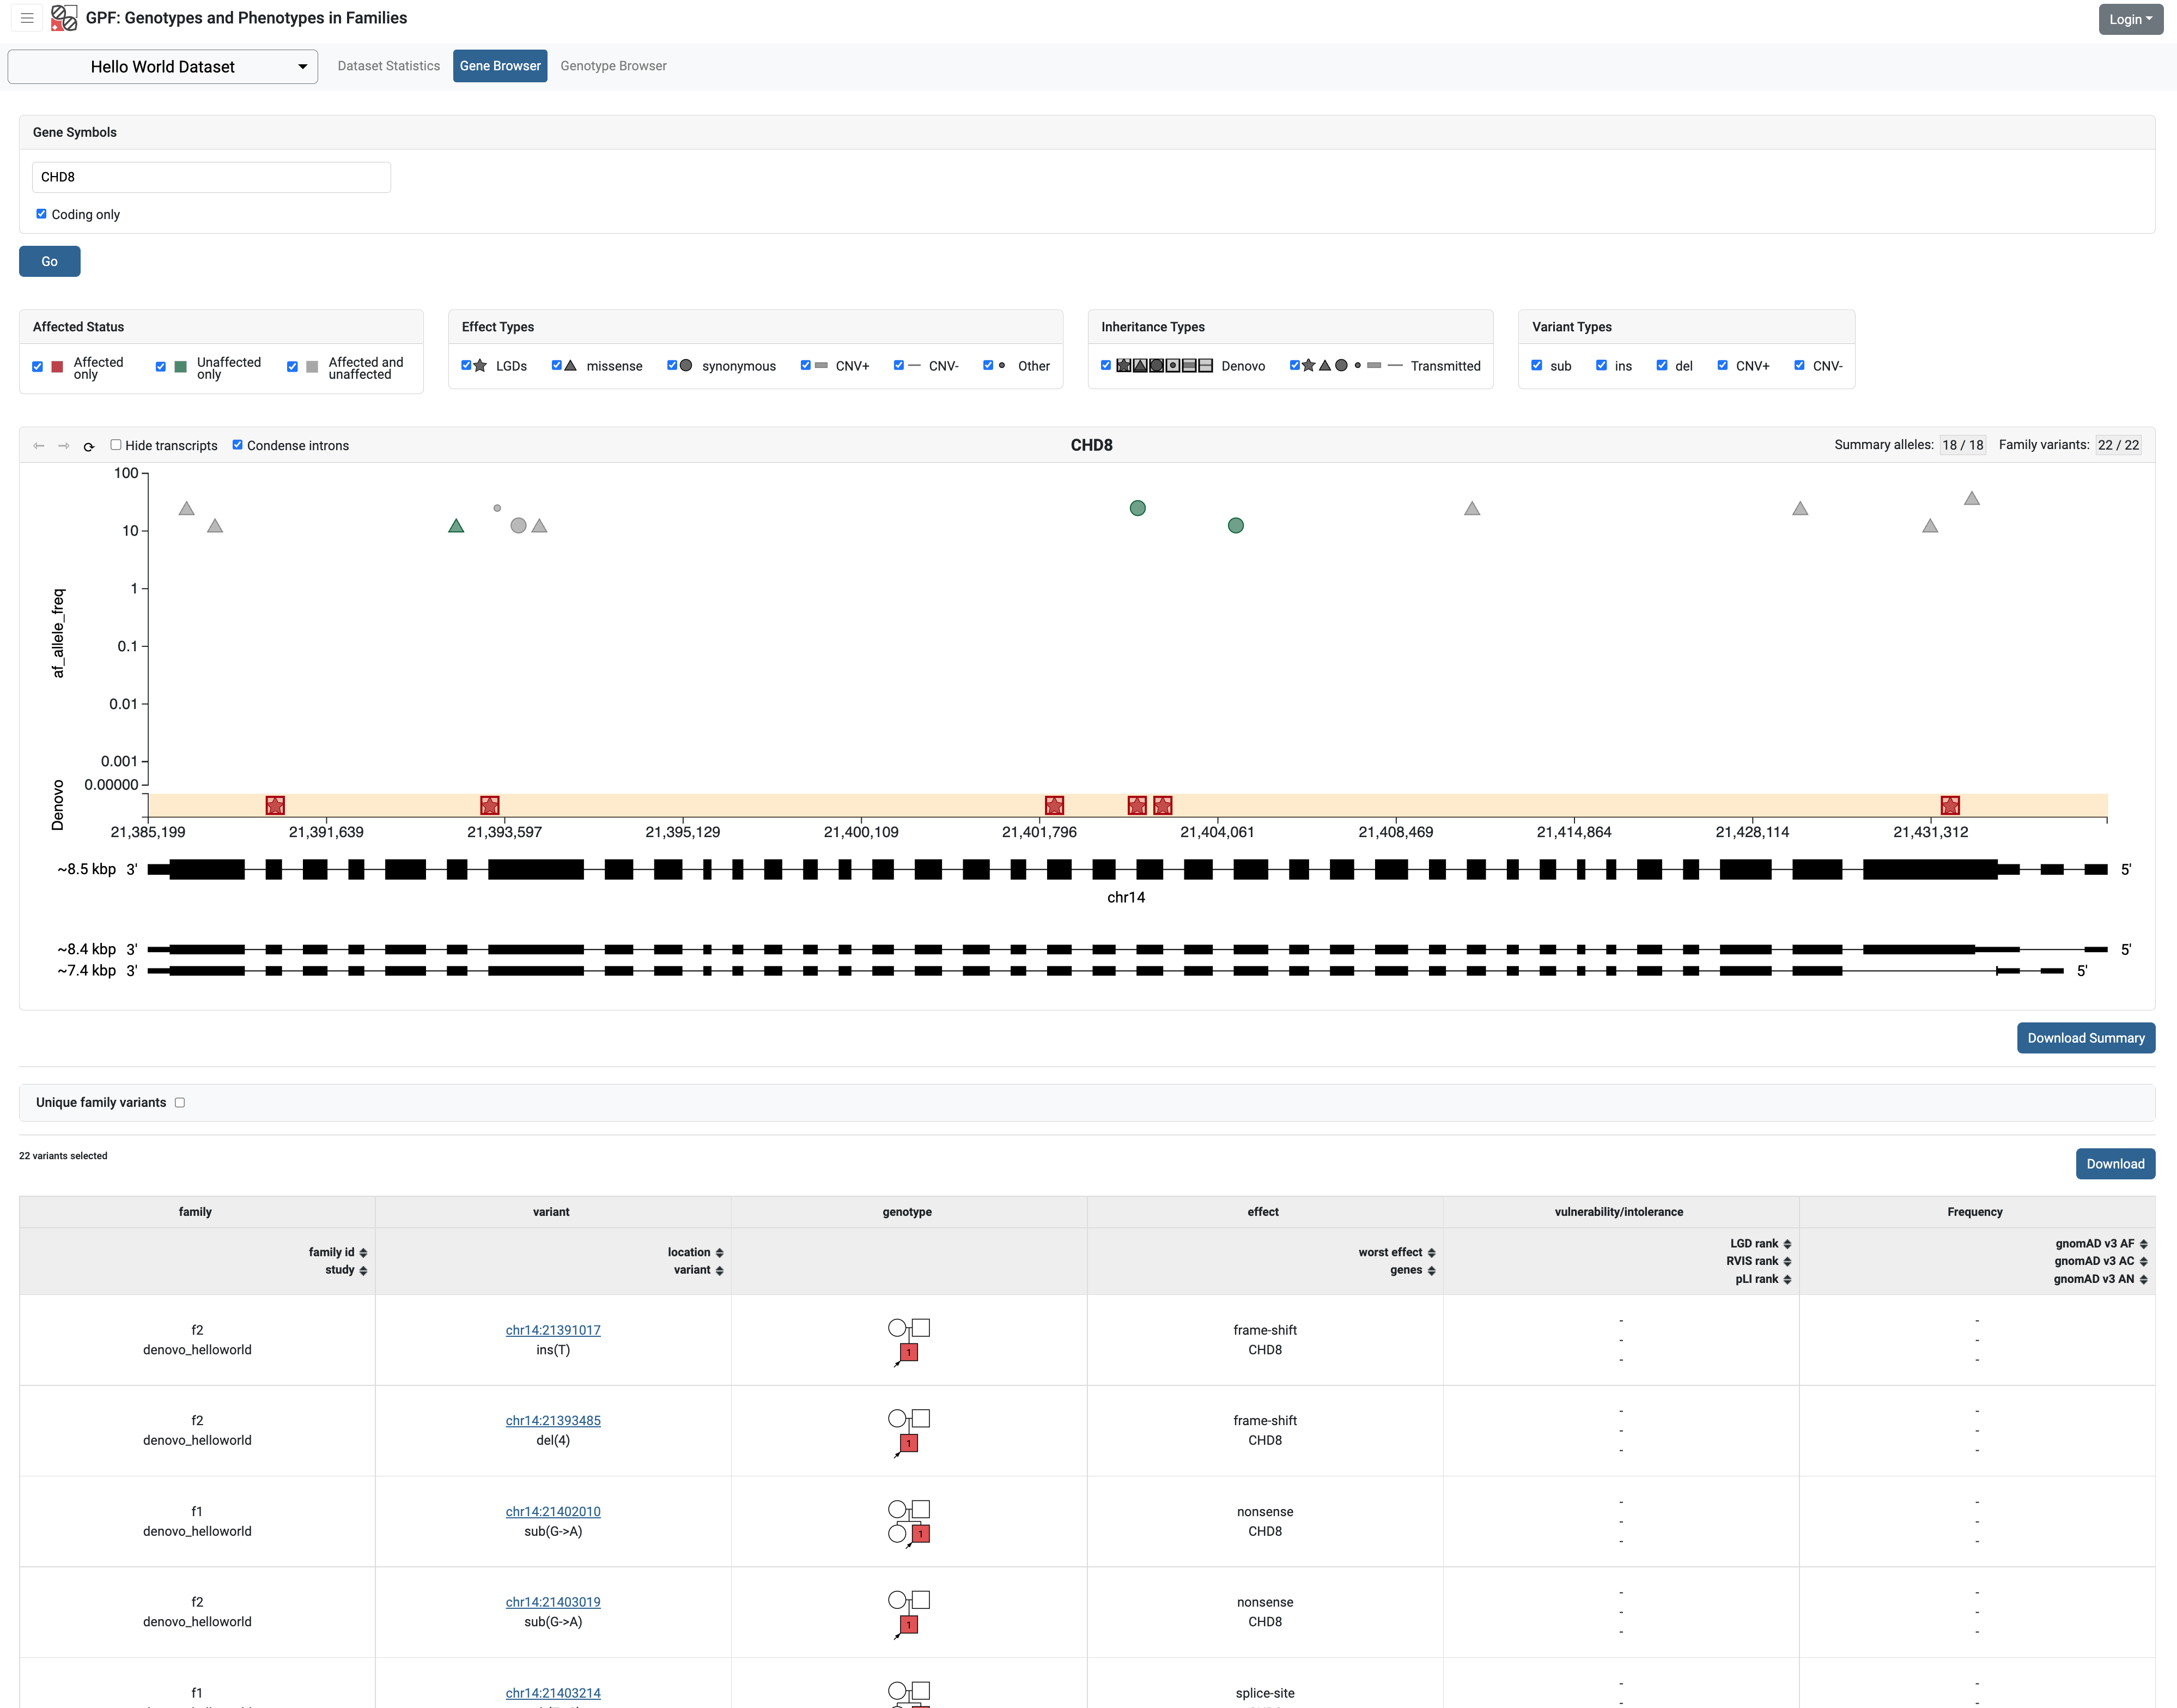Click pedigree diagram for chr14:21391017 row
2177x1708 pixels.
coord(909,1341)
